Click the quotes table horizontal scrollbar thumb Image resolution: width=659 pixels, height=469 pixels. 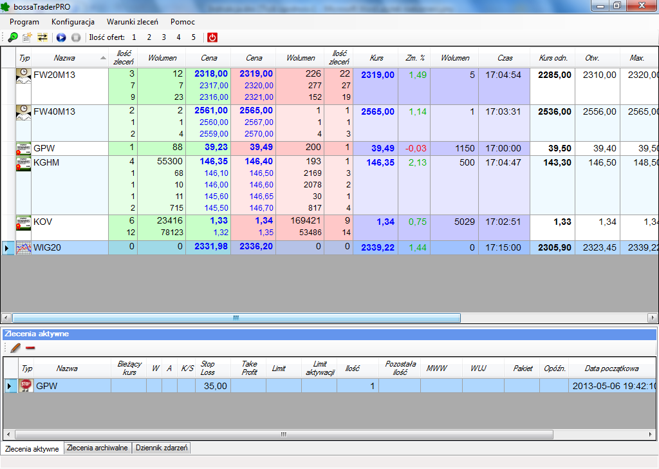(236, 318)
